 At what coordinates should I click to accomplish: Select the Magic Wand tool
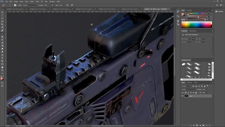2,21
